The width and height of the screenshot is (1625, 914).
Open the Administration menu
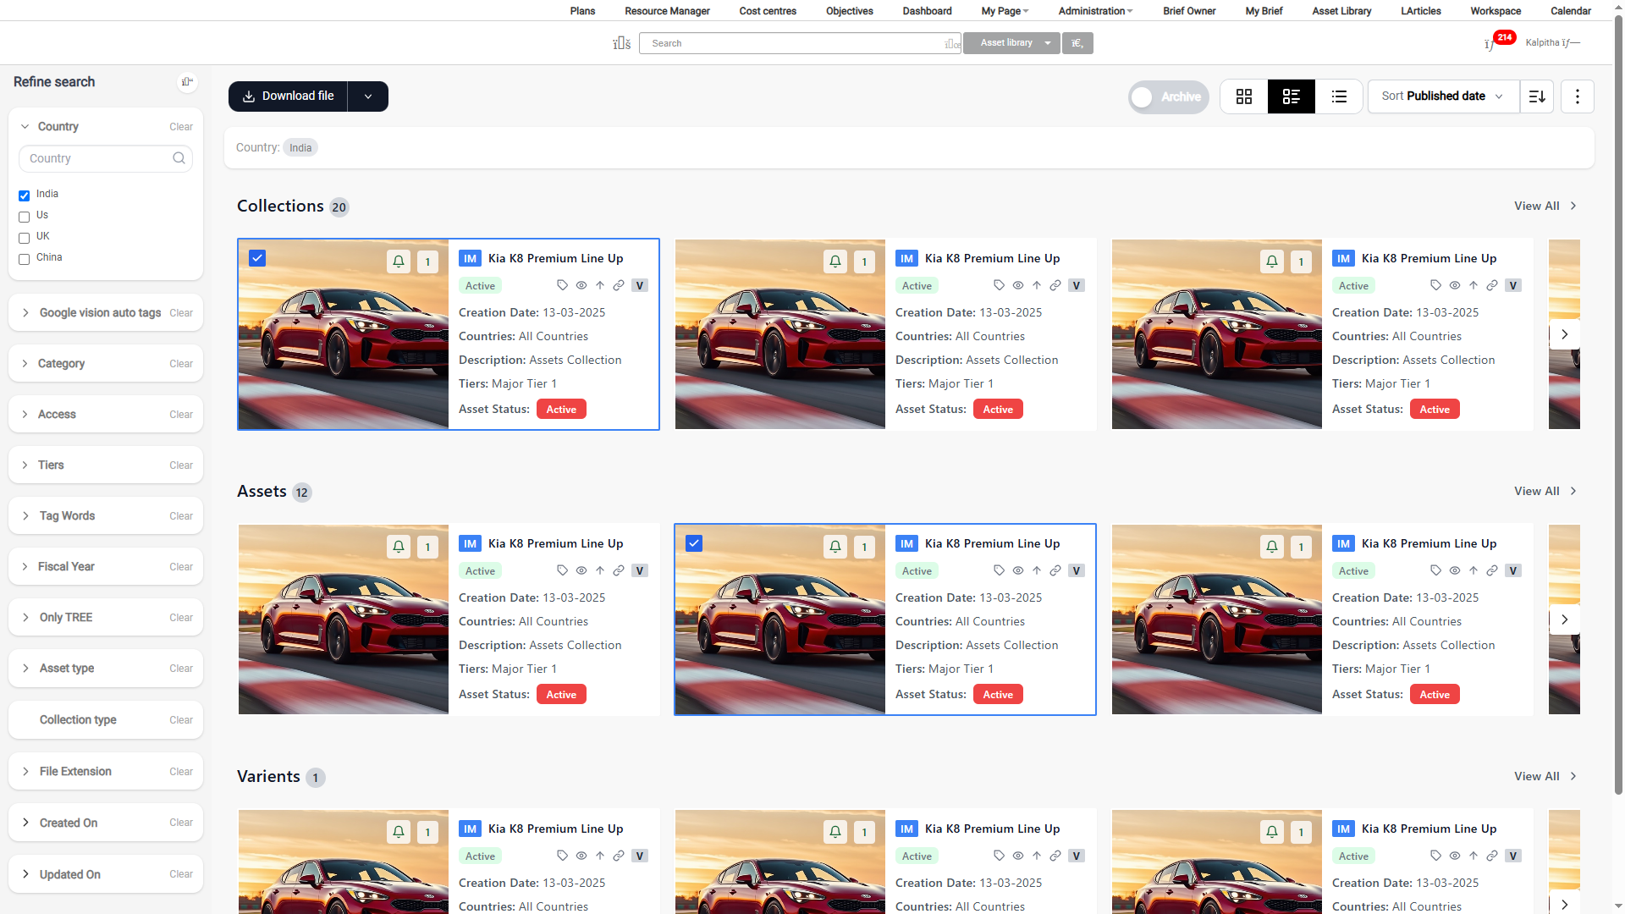(x=1095, y=11)
